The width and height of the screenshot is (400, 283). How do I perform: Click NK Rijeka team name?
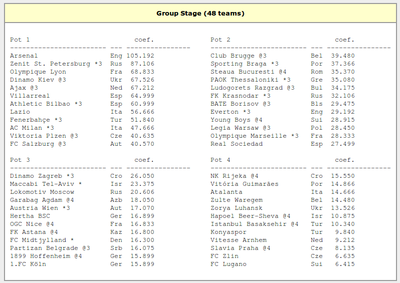(x=228, y=176)
